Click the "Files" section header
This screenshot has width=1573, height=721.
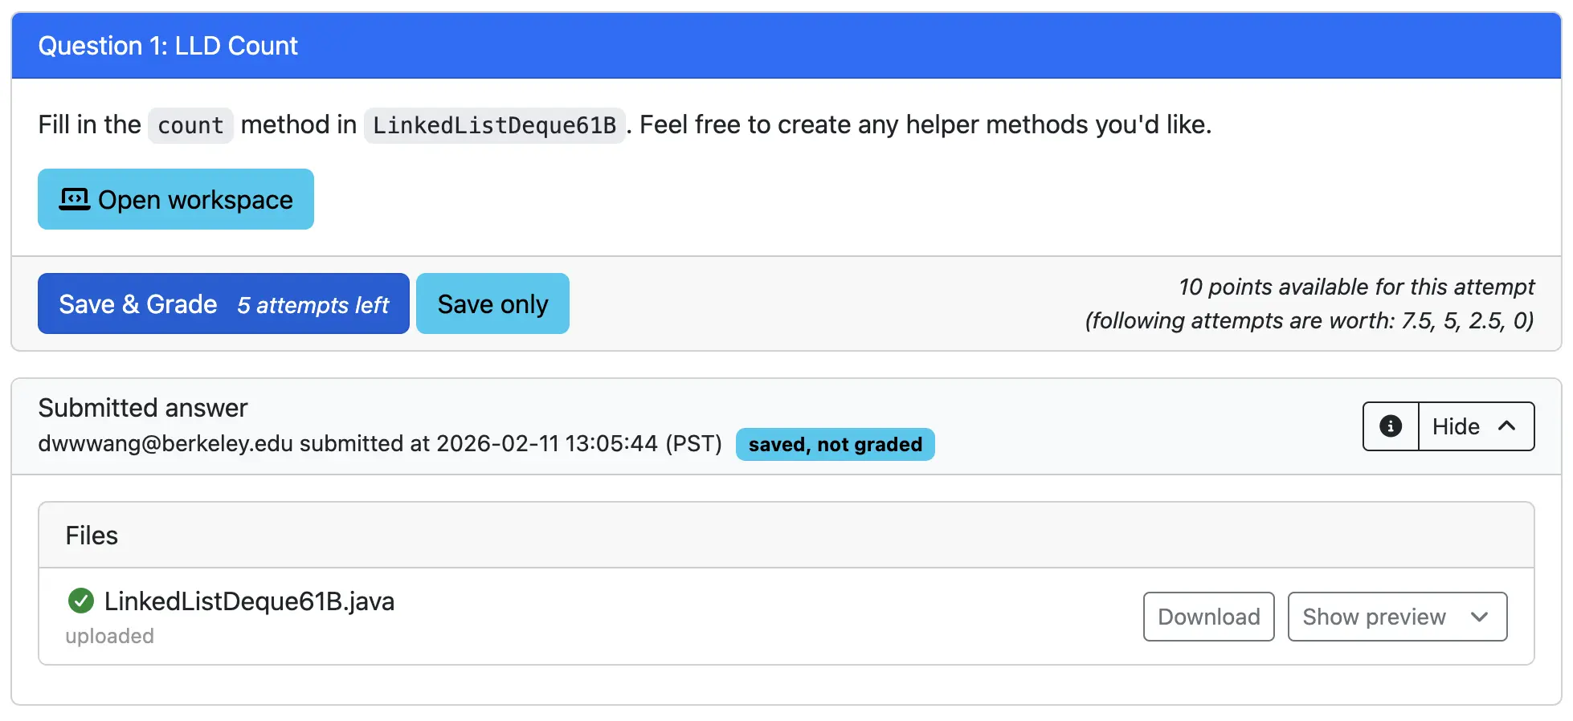pyautogui.click(x=92, y=536)
